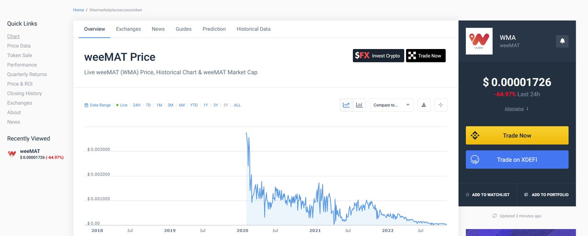
Task: Jump to Token Sale quick link
Action: click(x=20, y=55)
